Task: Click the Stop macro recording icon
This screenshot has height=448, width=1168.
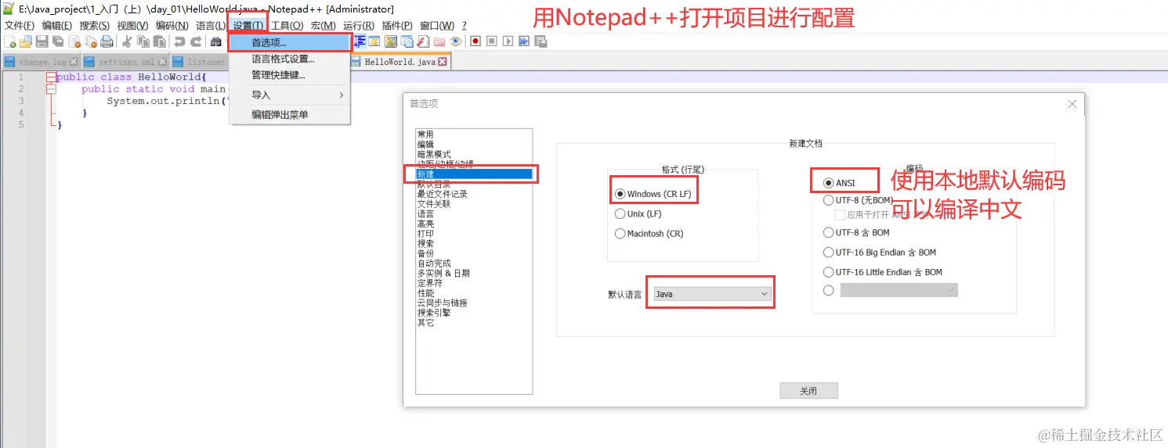Action: coord(491,41)
